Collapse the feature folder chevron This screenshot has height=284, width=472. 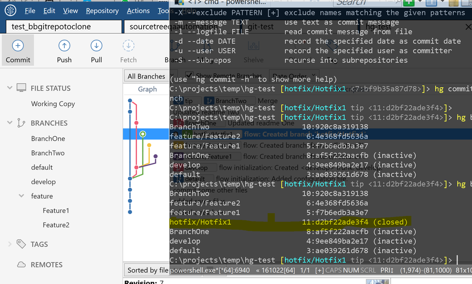coord(21,196)
